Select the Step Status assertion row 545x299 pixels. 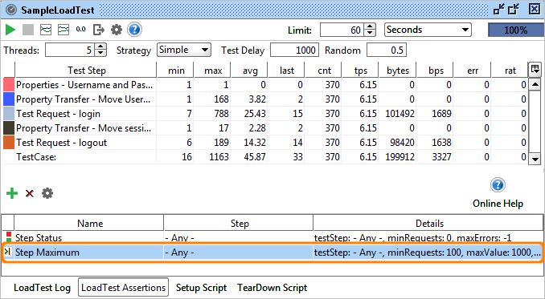click(x=272, y=237)
